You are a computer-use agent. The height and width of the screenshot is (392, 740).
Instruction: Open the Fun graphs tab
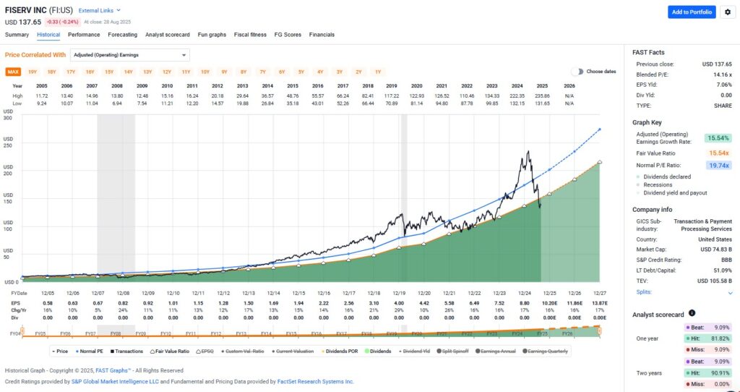tap(212, 35)
